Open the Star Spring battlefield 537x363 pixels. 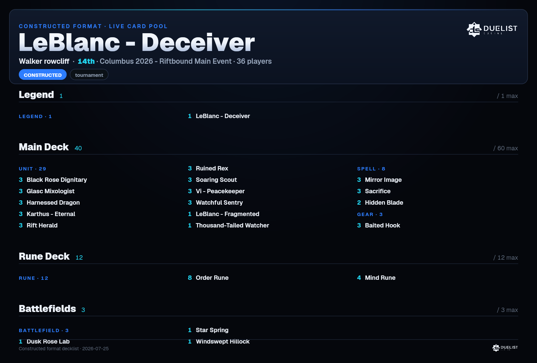(208, 330)
